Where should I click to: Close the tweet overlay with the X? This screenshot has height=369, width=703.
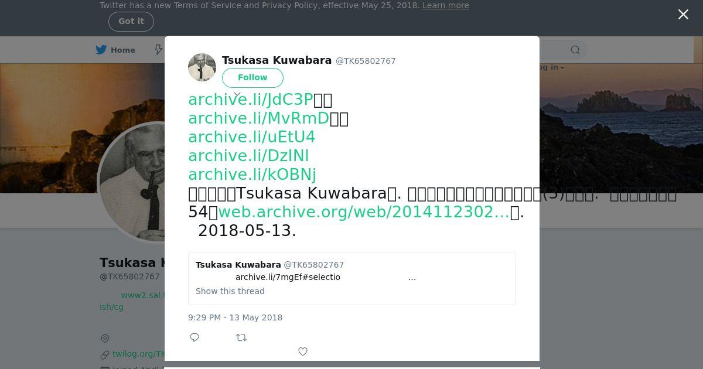point(683,15)
